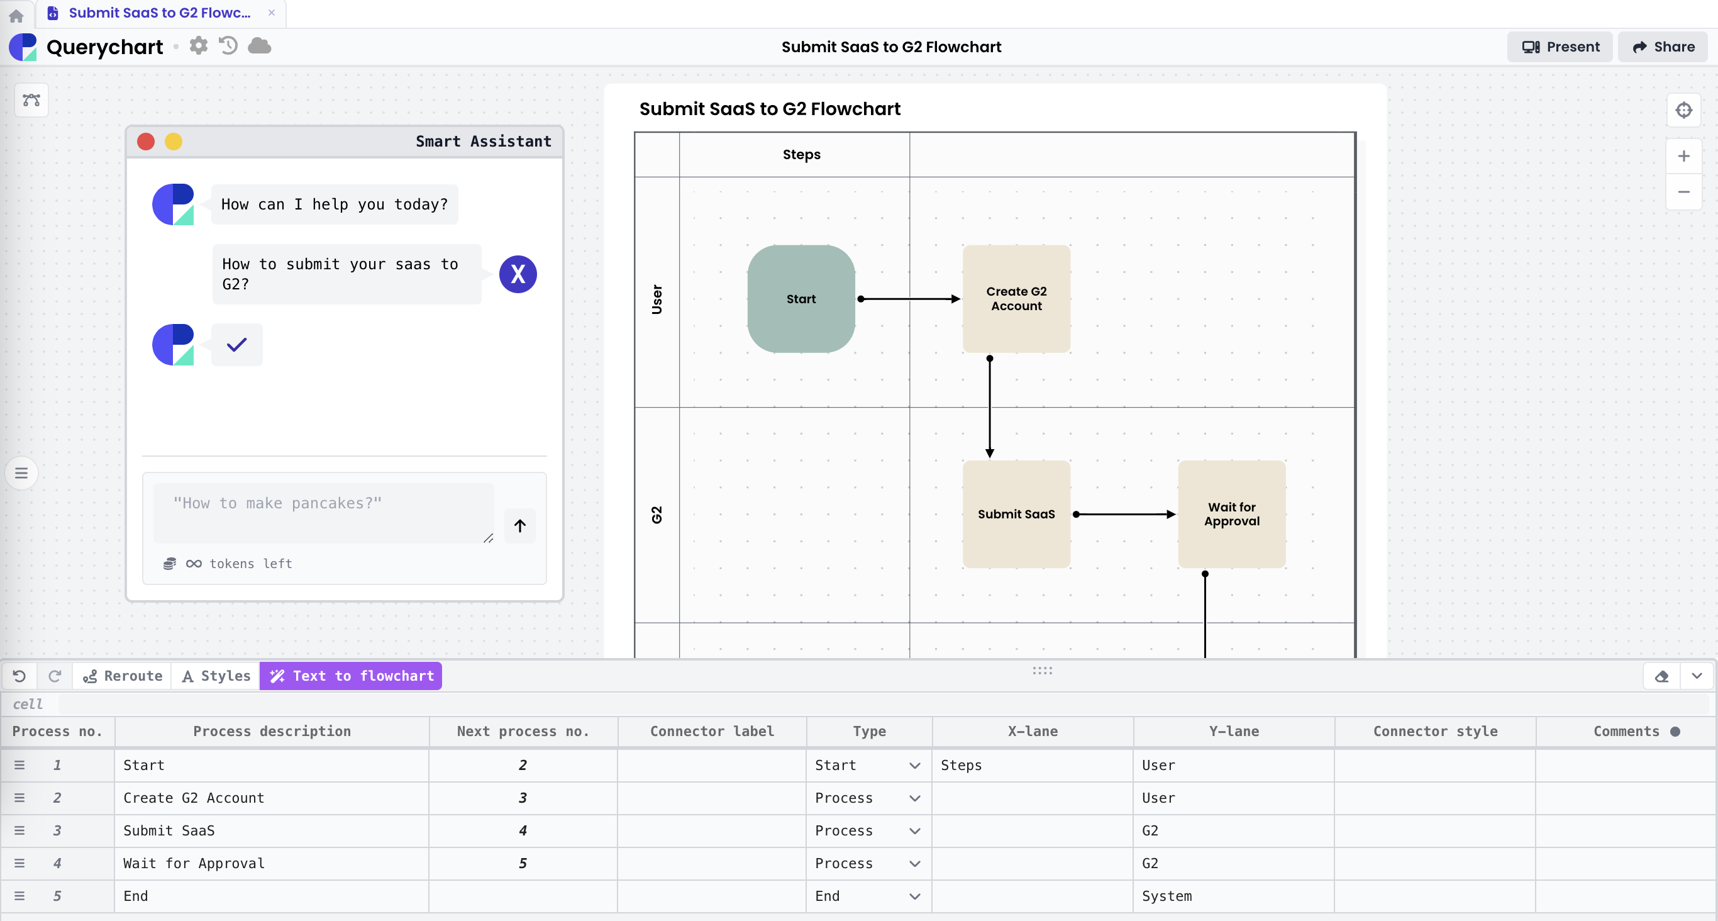The image size is (1718, 921).
Task: Zoom out using the minus button
Action: 1683,193
